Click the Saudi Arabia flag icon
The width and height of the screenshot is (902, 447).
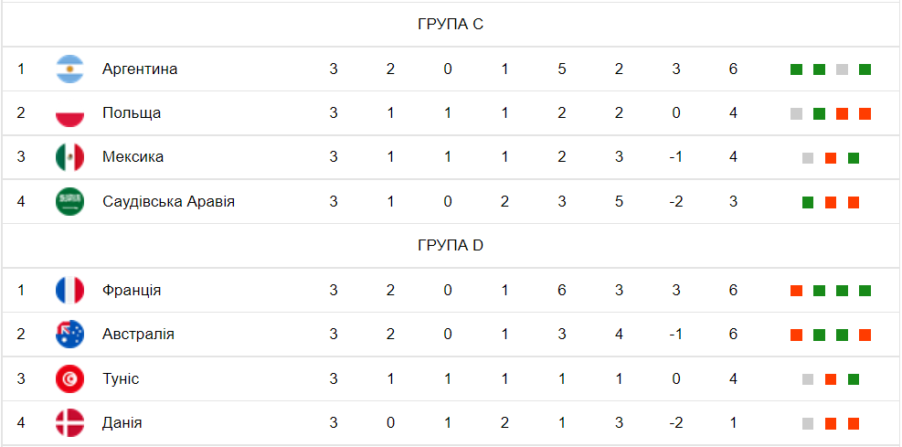[70, 201]
